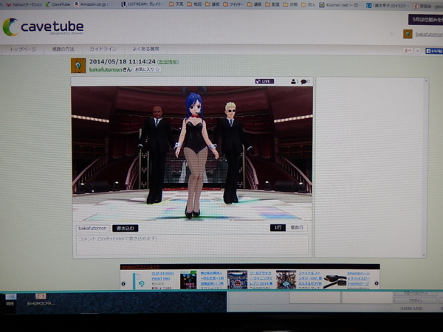The width and height of the screenshot is (443, 332).
Task: Click the BmbPKSCMA desktop icon
Action: (x=41, y=300)
